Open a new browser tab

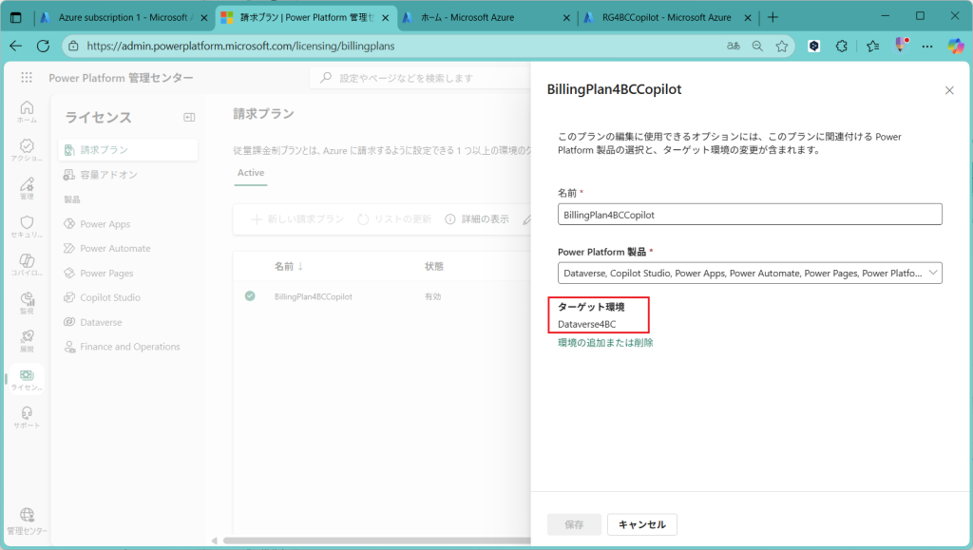773,17
